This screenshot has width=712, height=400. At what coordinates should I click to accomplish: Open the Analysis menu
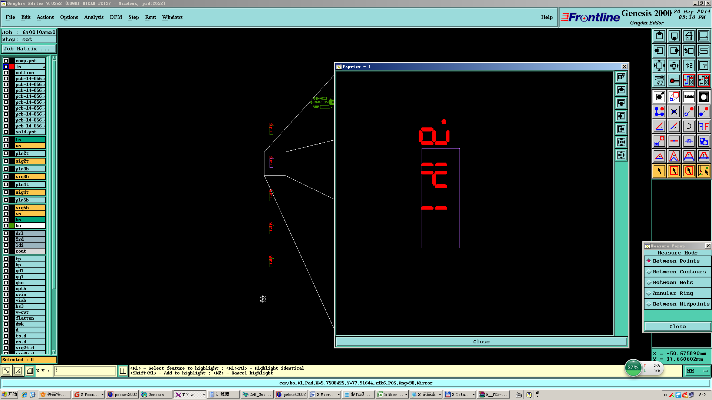click(93, 17)
